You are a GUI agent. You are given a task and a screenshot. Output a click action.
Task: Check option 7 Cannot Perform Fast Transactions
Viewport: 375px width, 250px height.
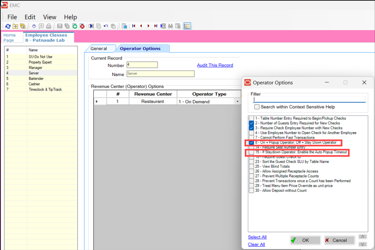pyautogui.click(x=251, y=137)
